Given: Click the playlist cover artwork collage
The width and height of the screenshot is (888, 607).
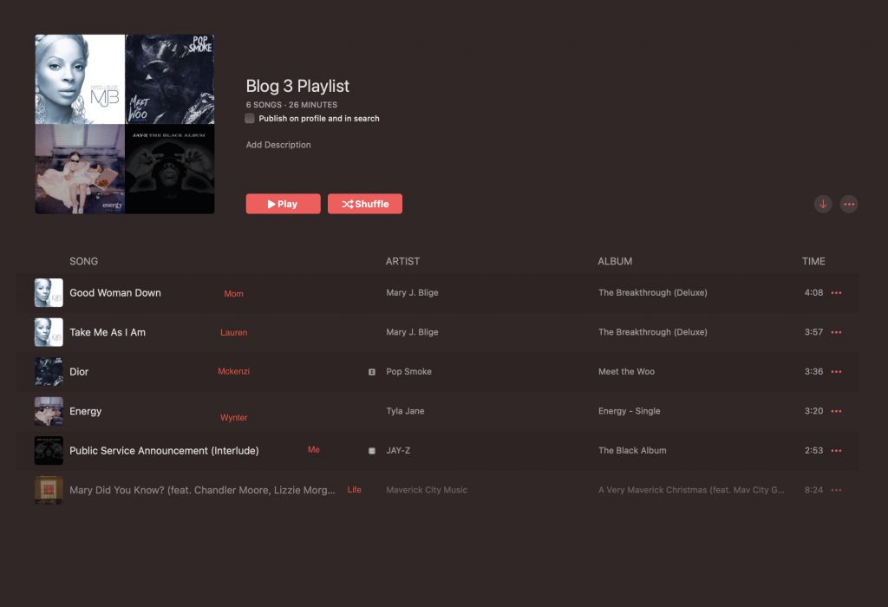Looking at the screenshot, I should point(125,124).
